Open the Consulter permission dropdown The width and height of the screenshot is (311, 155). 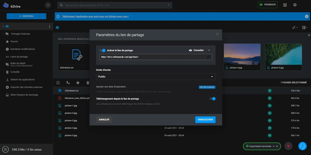(200, 50)
